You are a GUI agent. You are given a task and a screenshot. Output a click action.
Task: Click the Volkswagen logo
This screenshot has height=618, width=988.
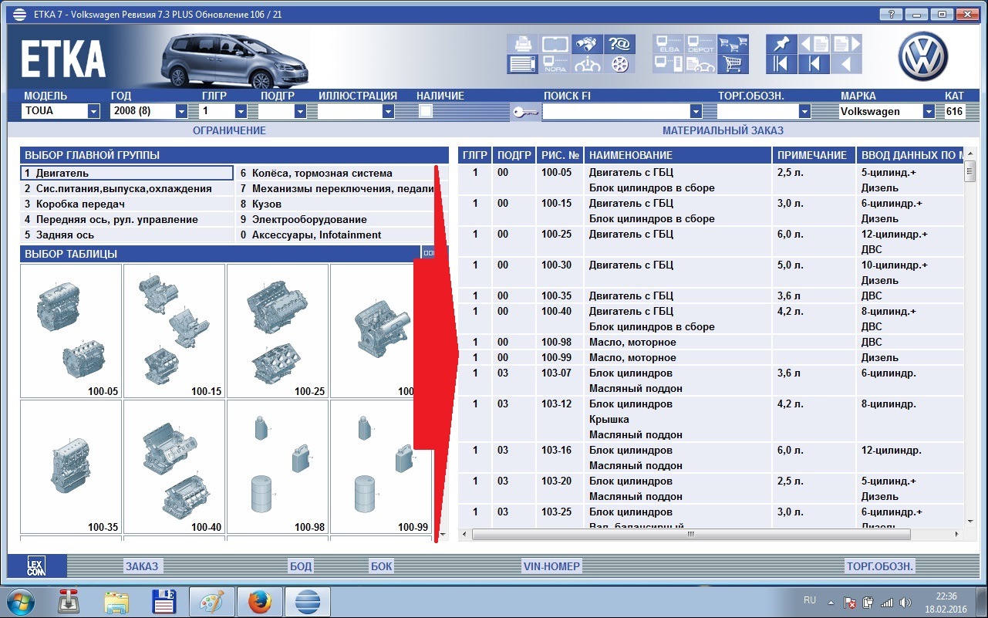[922, 56]
